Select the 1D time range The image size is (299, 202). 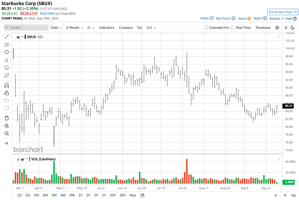tap(19, 195)
